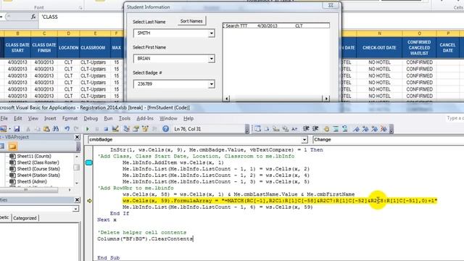Click the Save icon in VBA toolbar
The image size is (464, 261).
coord(17,129)
